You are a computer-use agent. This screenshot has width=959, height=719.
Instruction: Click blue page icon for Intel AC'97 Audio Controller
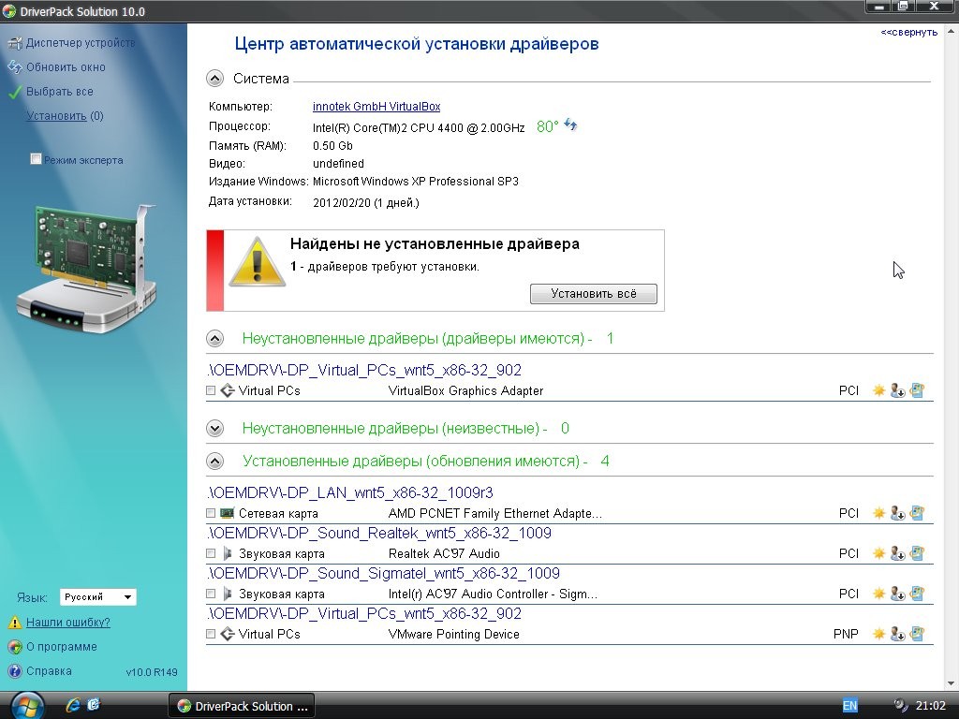[917, 593]
